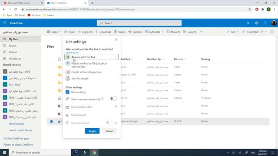Click the Sharing column header
The image size is (278, 156).
point(205,59)
